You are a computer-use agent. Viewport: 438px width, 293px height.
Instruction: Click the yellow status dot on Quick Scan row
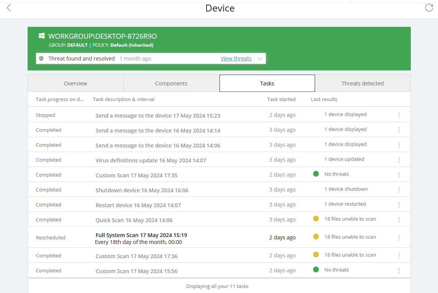click(x=316, y=218)
